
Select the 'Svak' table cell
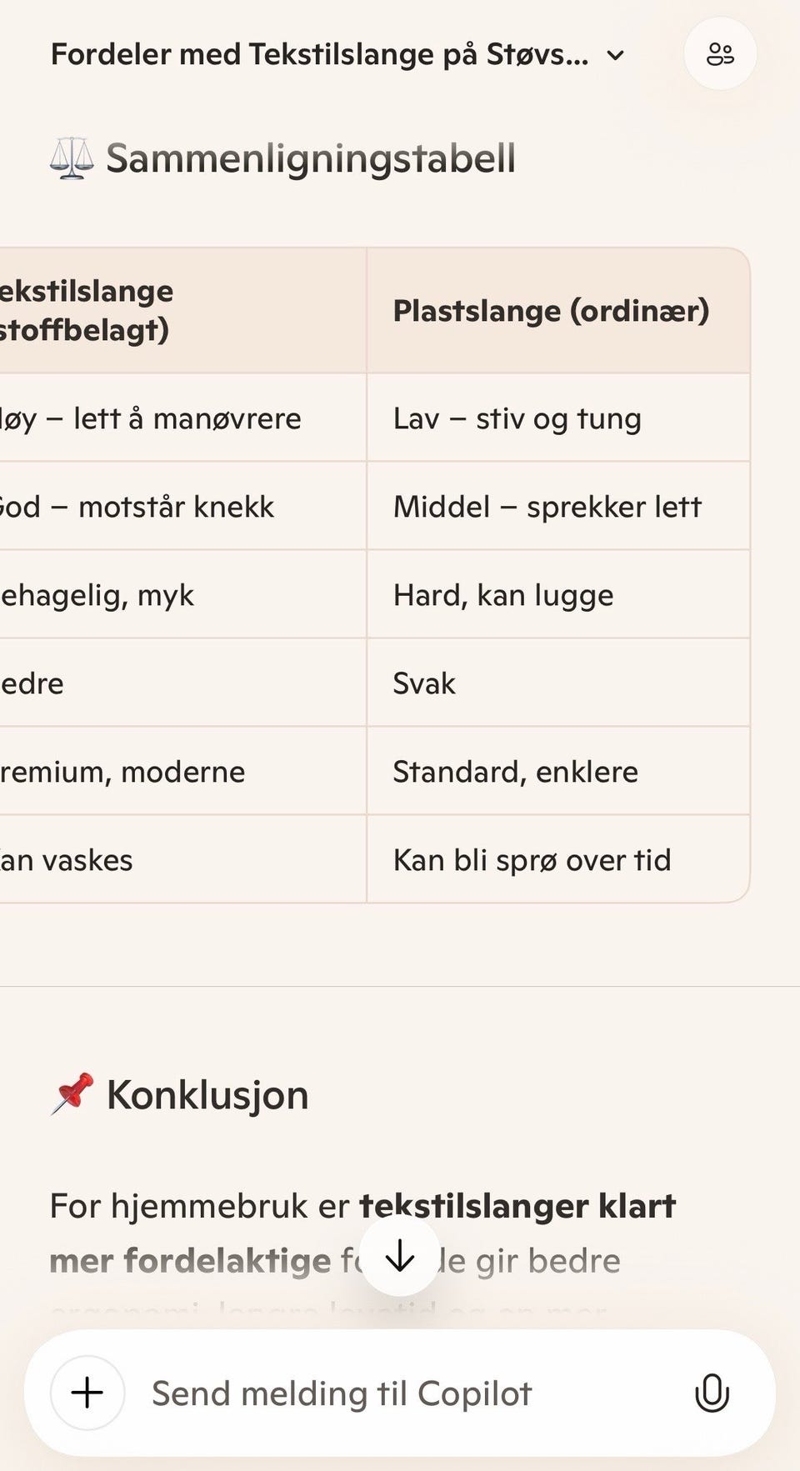[x=424, y=683]
